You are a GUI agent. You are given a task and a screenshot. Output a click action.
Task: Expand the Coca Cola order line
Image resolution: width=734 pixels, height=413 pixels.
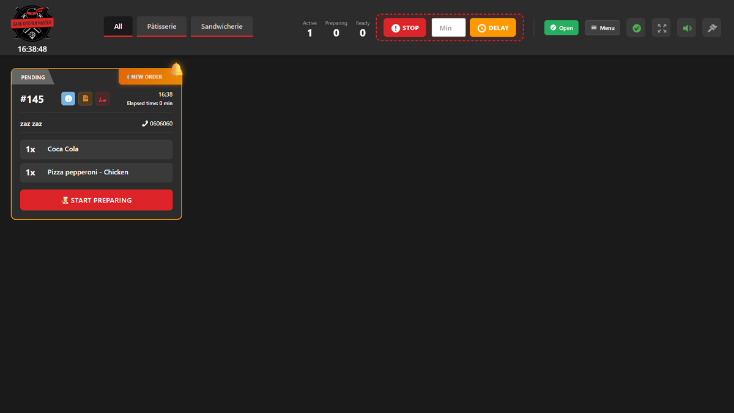click(x=96, y=149)
